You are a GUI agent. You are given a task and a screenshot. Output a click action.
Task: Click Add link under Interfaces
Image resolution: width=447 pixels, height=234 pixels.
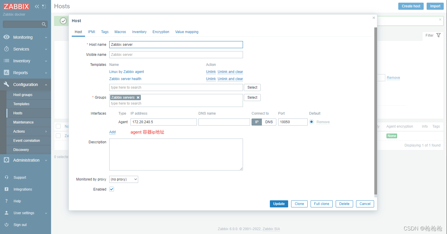[x=112, y=132]
